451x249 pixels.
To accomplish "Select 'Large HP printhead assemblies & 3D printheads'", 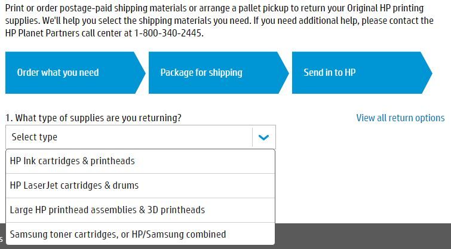I will pyautogui.click(x=108, y=210).
